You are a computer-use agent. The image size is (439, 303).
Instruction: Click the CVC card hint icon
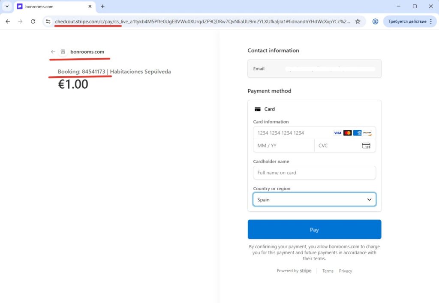tap(366, 146)
